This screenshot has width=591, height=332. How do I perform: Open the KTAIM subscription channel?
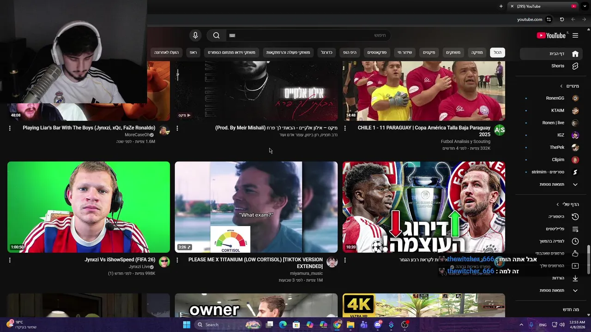(x=551, y=111)
